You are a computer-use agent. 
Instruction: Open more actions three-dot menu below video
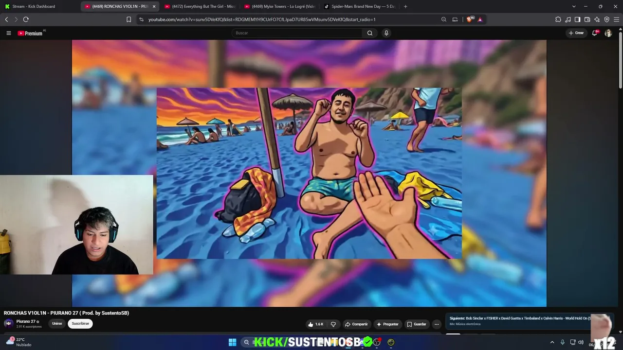(x=437, y=324)
